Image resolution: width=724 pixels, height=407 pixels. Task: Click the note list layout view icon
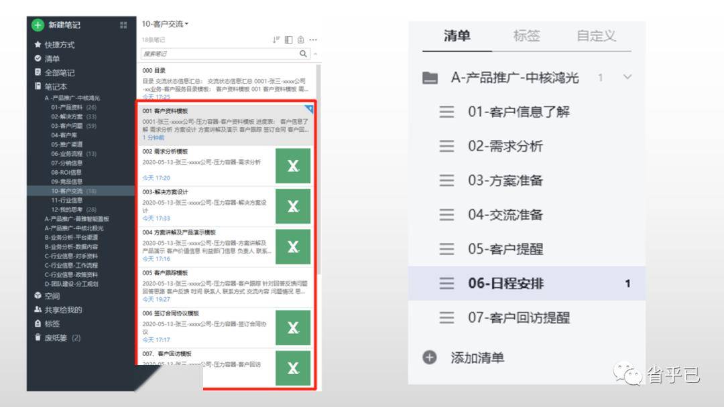click(288, 39)
